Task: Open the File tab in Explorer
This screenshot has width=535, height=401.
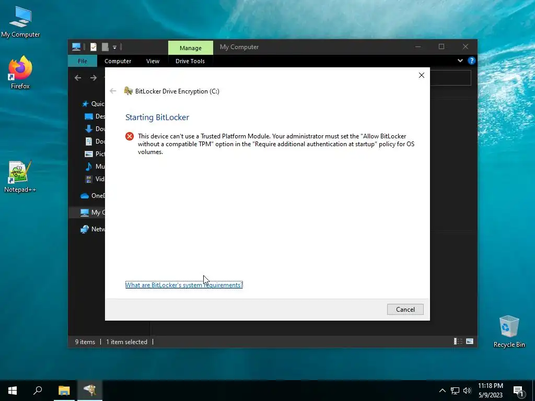Action: tap(82, 61)
